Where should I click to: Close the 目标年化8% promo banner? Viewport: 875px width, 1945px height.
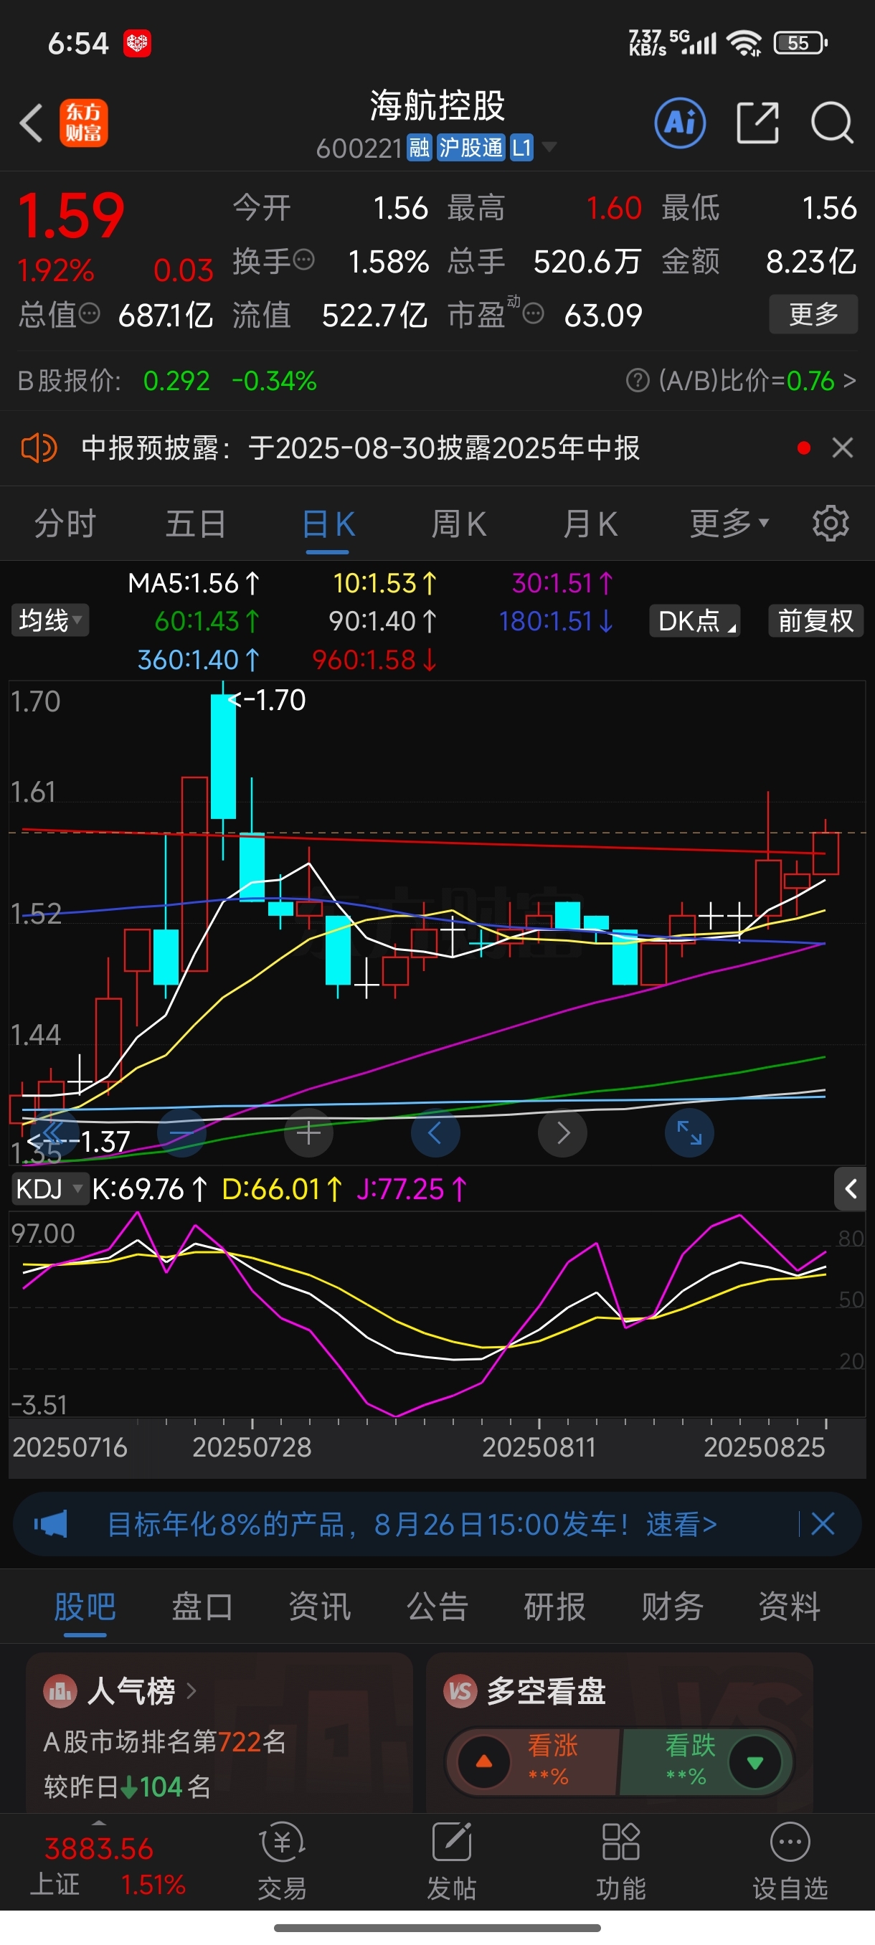(x=823, y=1524)
